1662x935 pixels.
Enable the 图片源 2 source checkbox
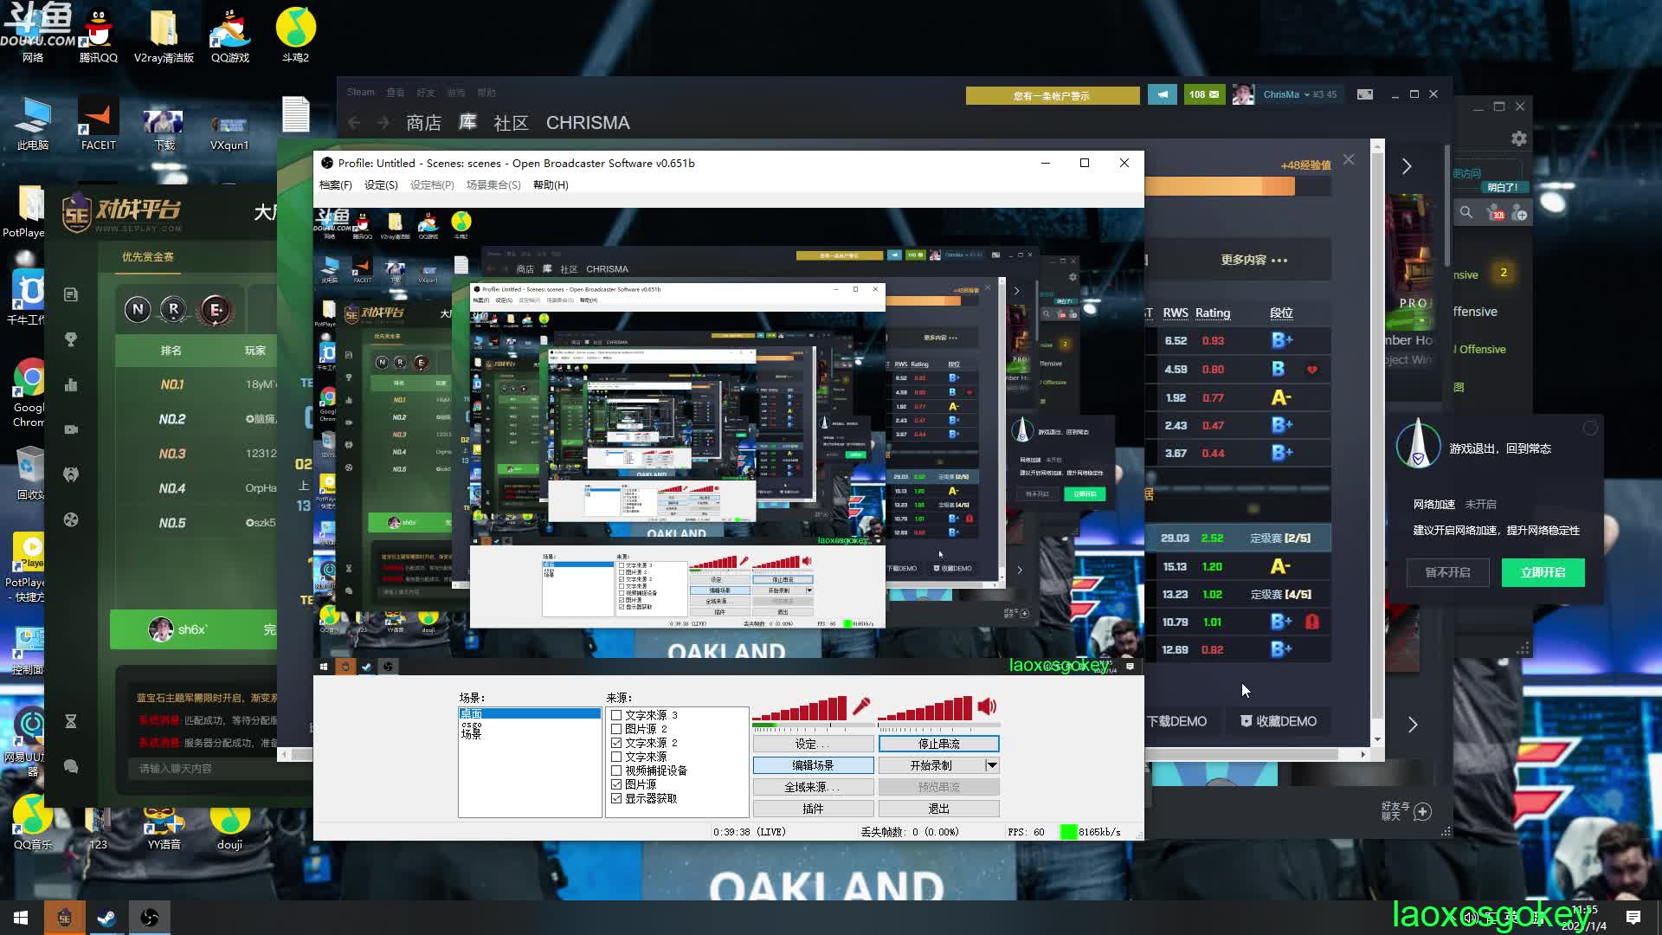(616, 729)
